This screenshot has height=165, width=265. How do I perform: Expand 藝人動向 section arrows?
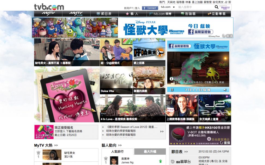(x=120, y=145)
